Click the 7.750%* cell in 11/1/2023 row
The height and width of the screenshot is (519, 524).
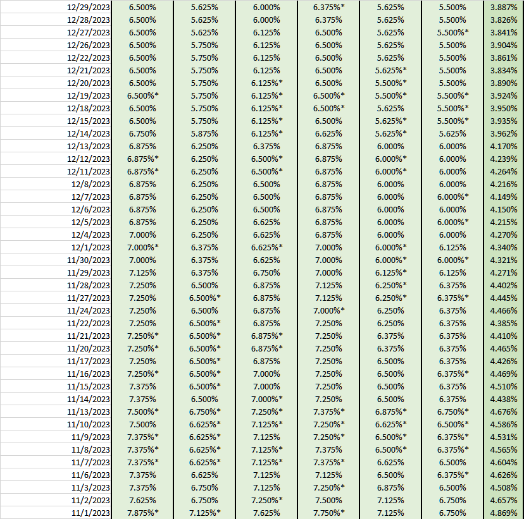pos(328,513)
